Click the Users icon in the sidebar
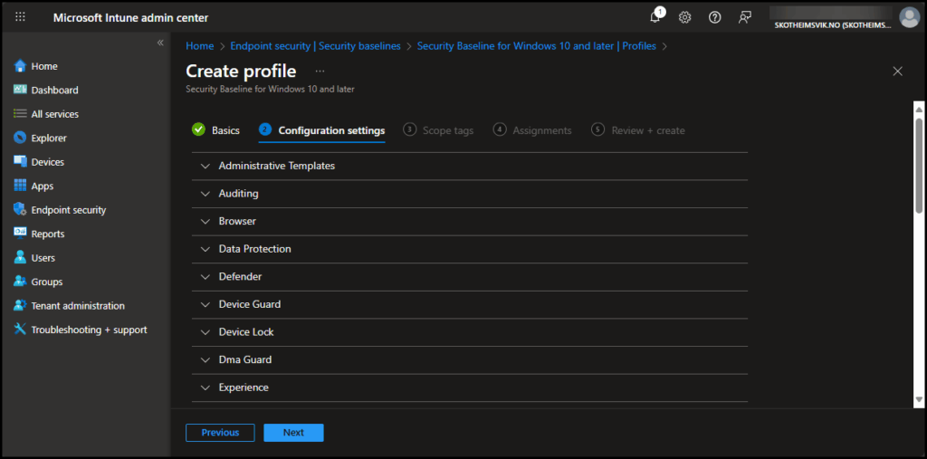This screenshot has width=927, height=459. coord(20,258)
